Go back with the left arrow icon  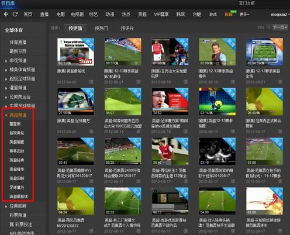tap(6, 14)
